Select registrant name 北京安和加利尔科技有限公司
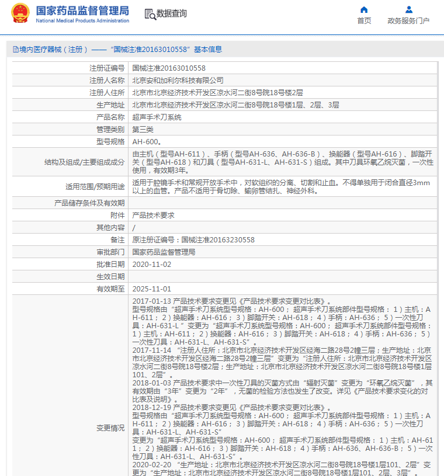This screenshot has height=476, width=444. [178, 81]
